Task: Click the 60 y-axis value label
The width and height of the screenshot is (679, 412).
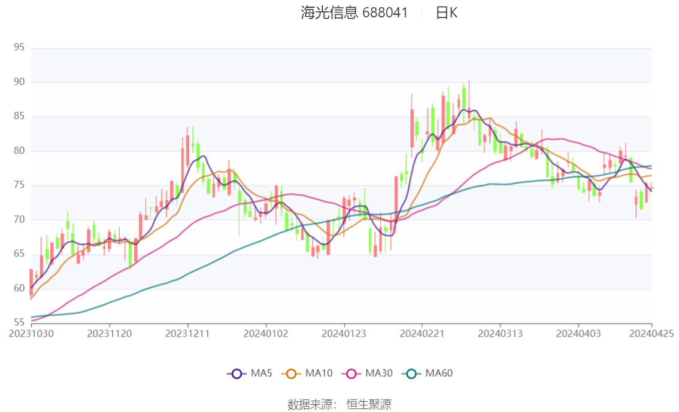Action: (19, 288)
